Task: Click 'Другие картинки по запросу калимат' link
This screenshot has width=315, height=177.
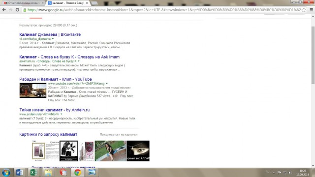Action: 63,167
